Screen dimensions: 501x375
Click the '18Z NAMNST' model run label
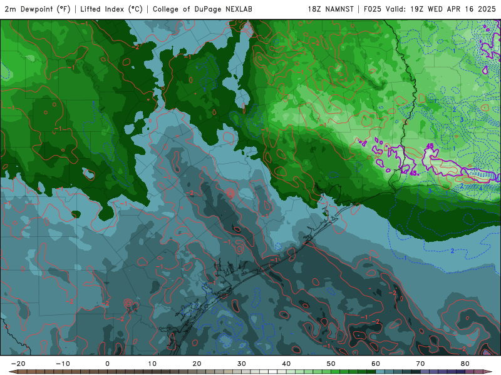pos(331,9)
